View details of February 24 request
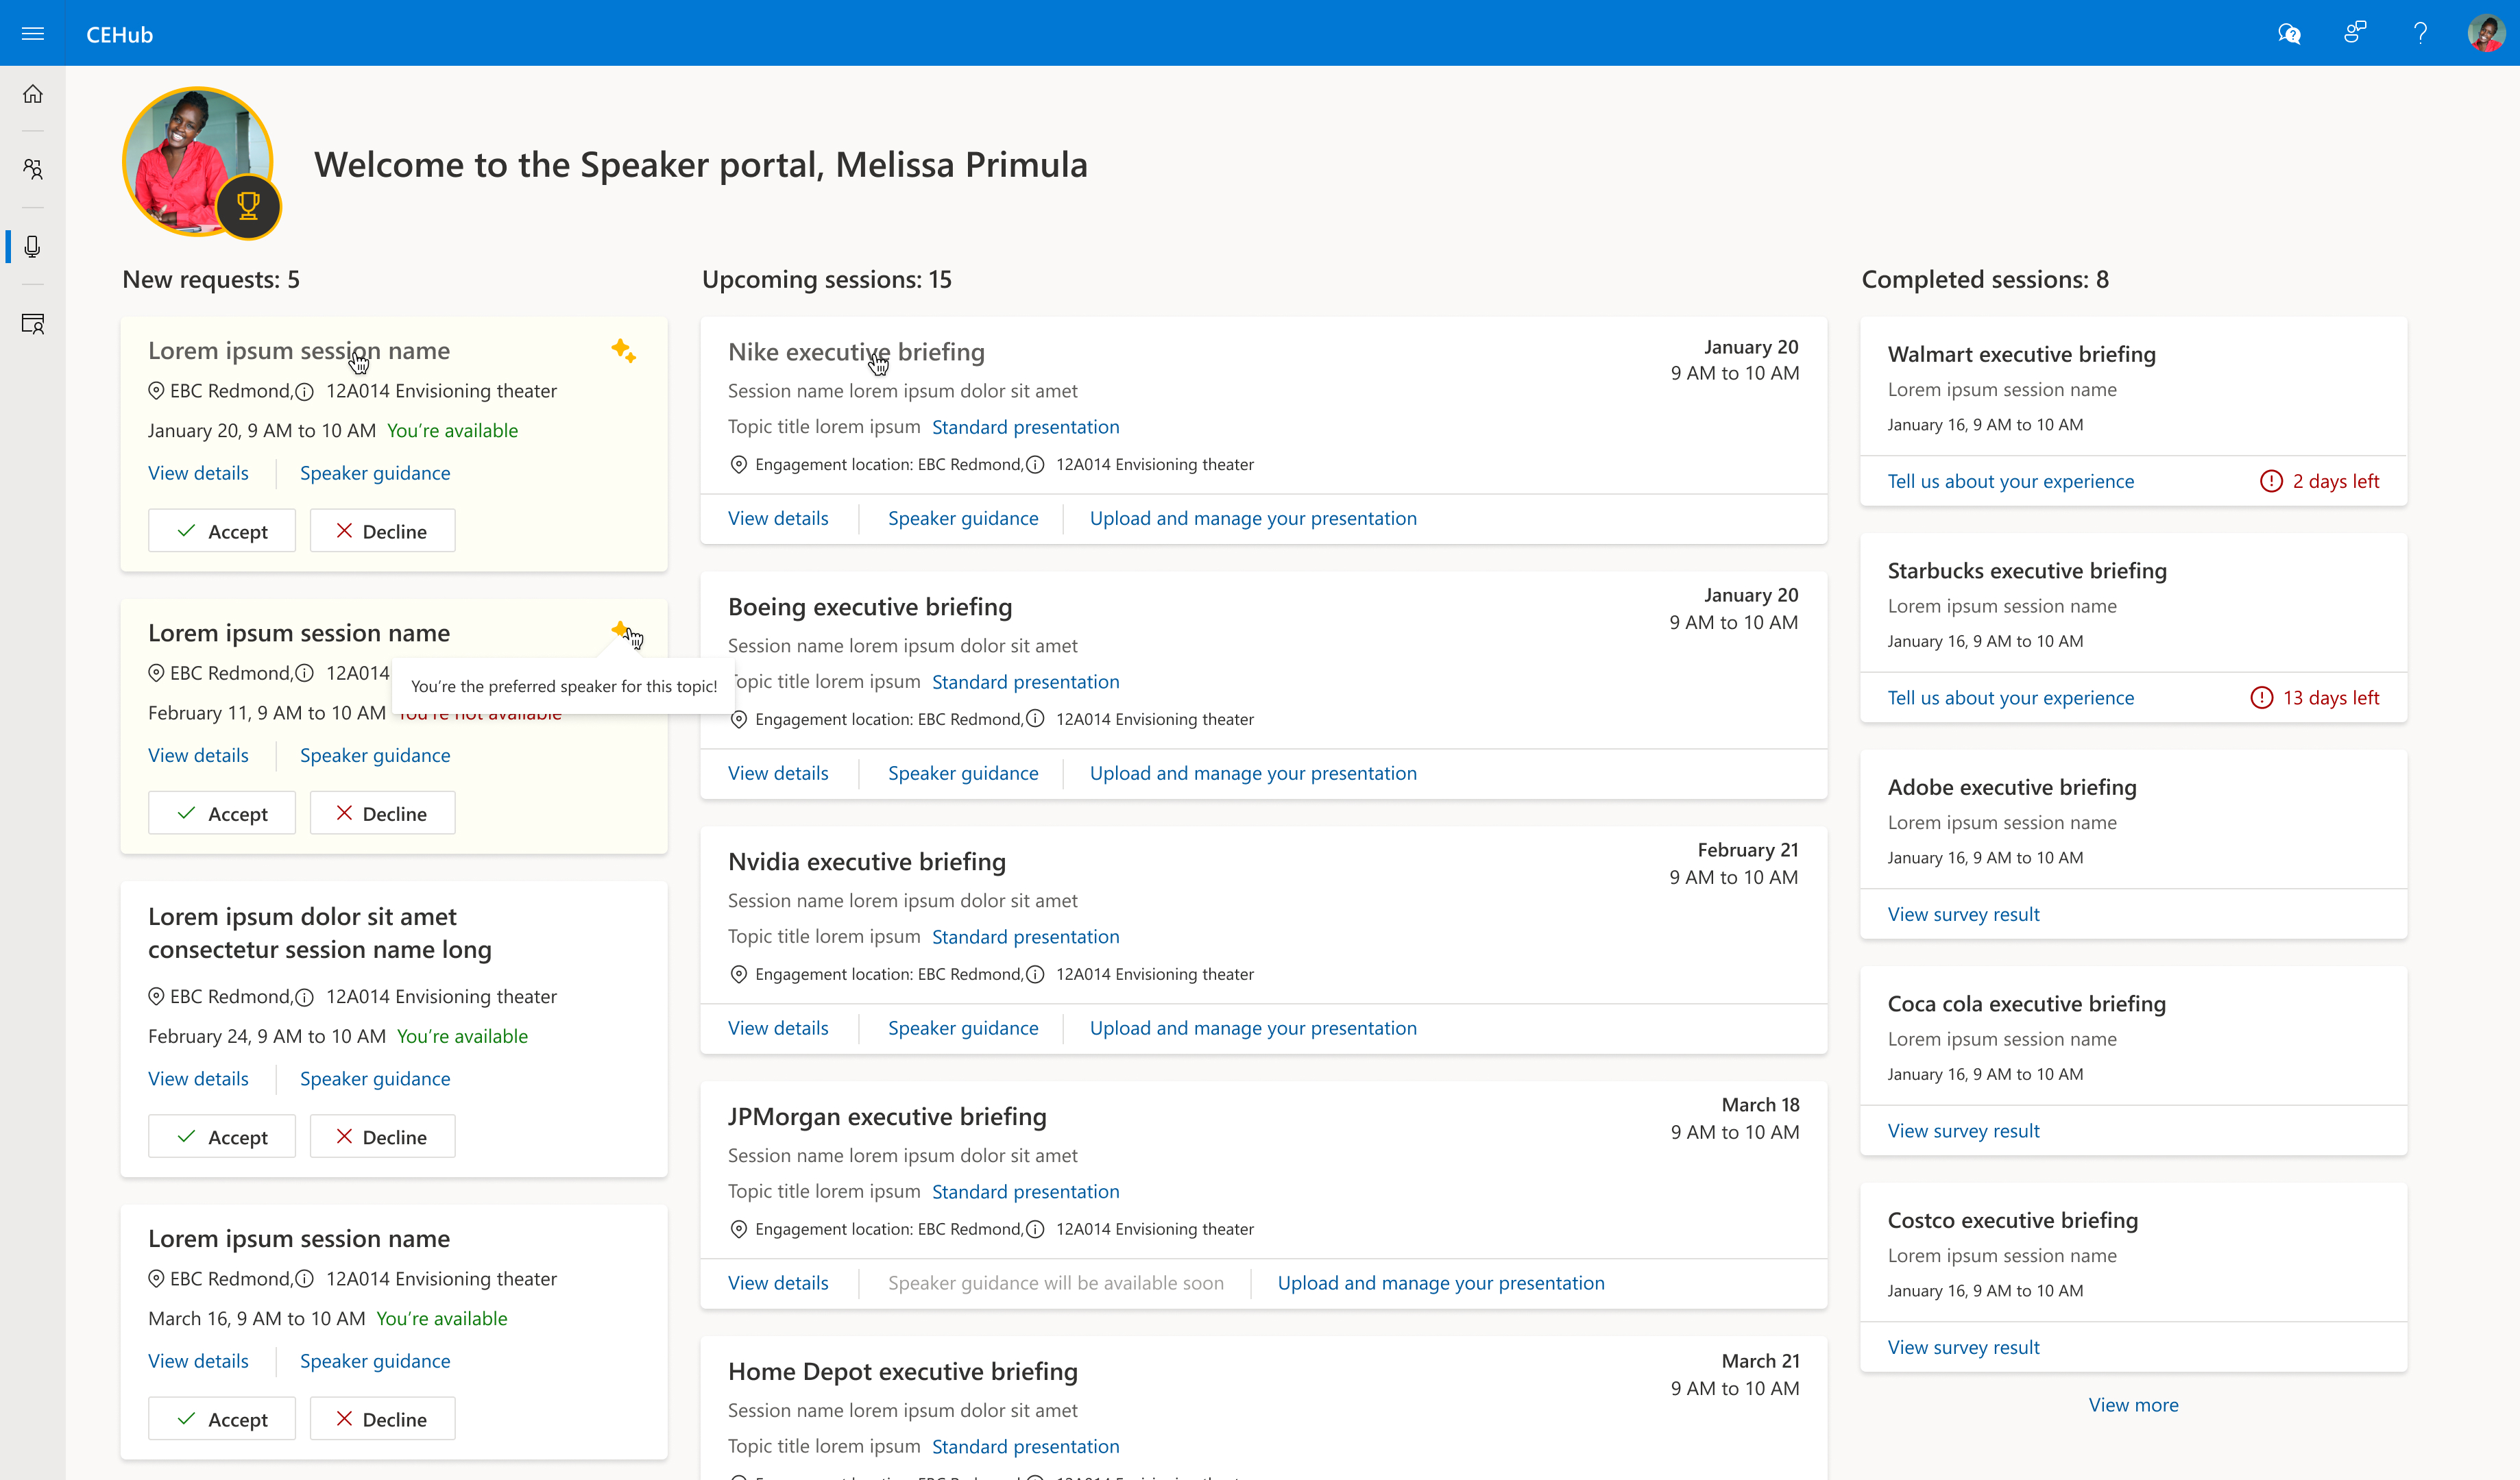Viewport: 2520px width, 1480px height. point(198,1078)
